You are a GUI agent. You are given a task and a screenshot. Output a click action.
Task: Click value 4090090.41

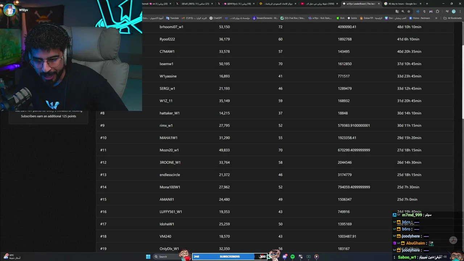coord(347,27)
